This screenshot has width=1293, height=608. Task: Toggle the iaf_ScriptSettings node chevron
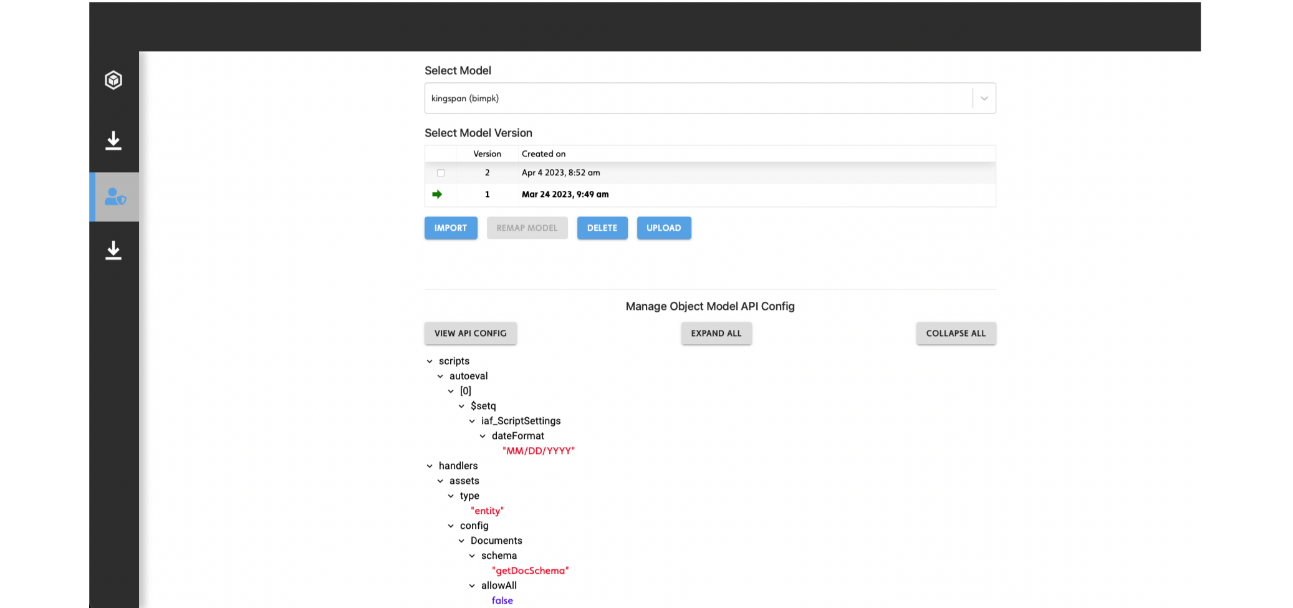click(x=472, y=421)
